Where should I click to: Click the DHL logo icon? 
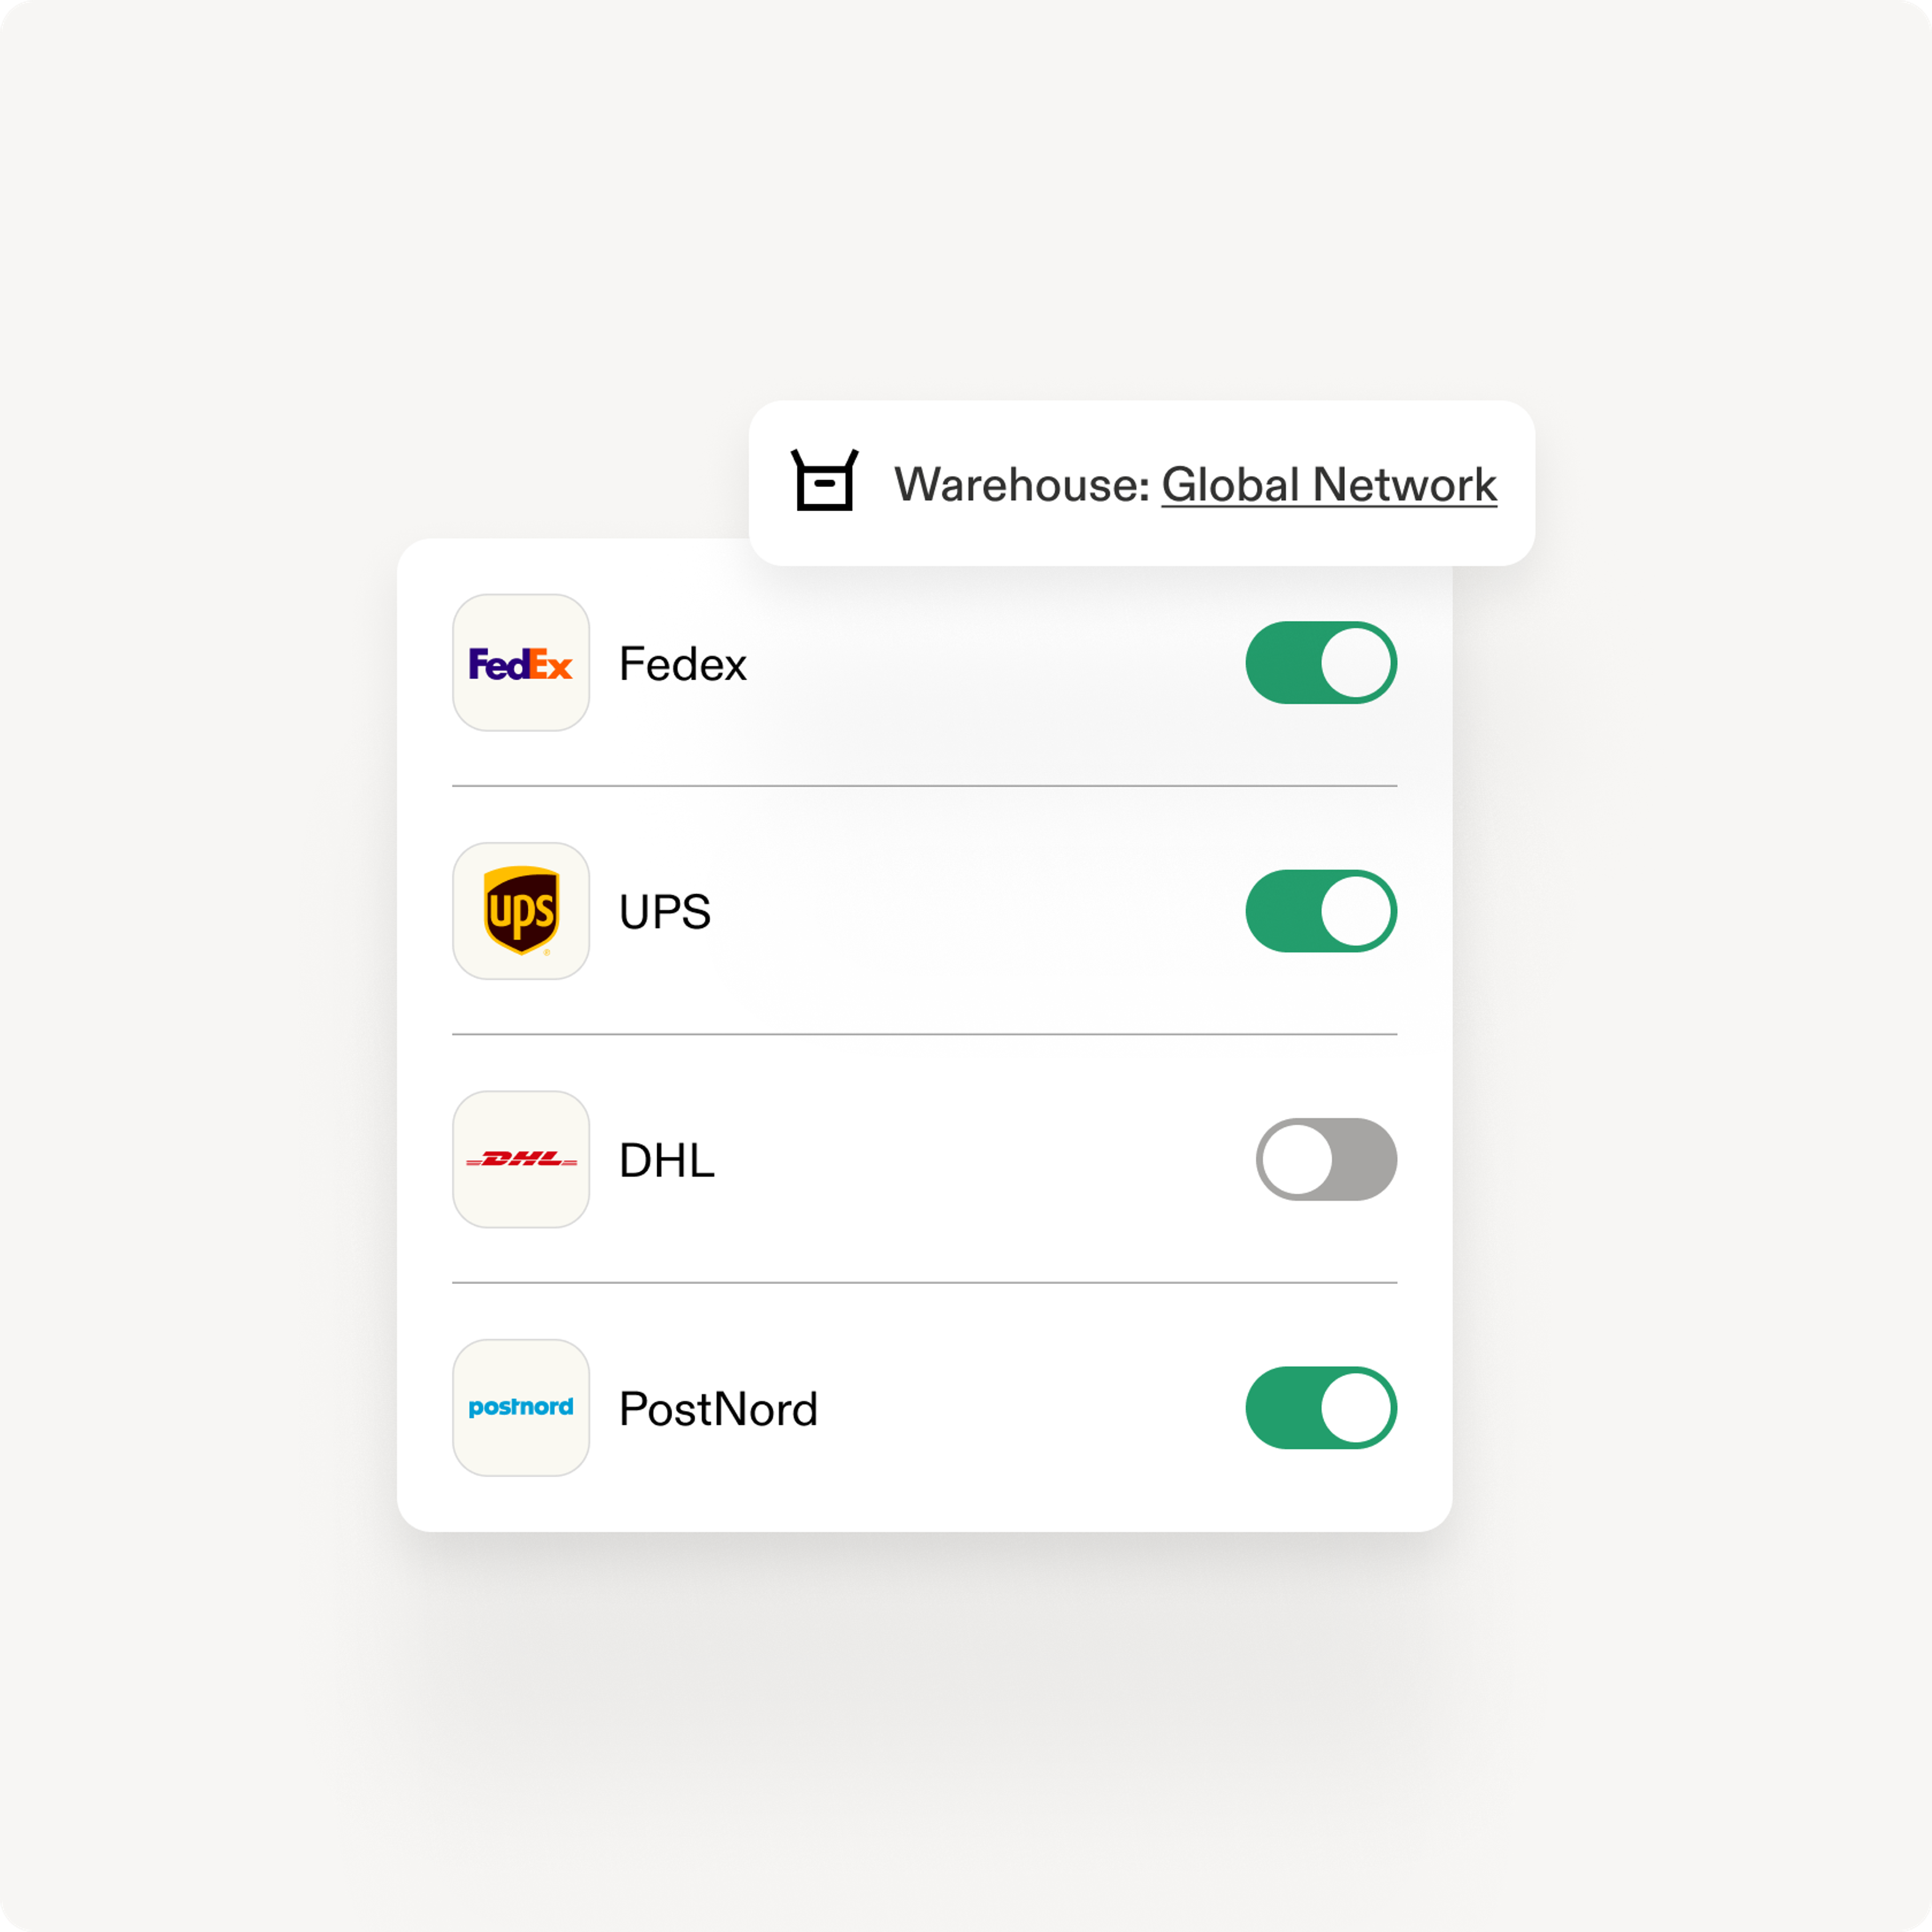(521, 1159)
